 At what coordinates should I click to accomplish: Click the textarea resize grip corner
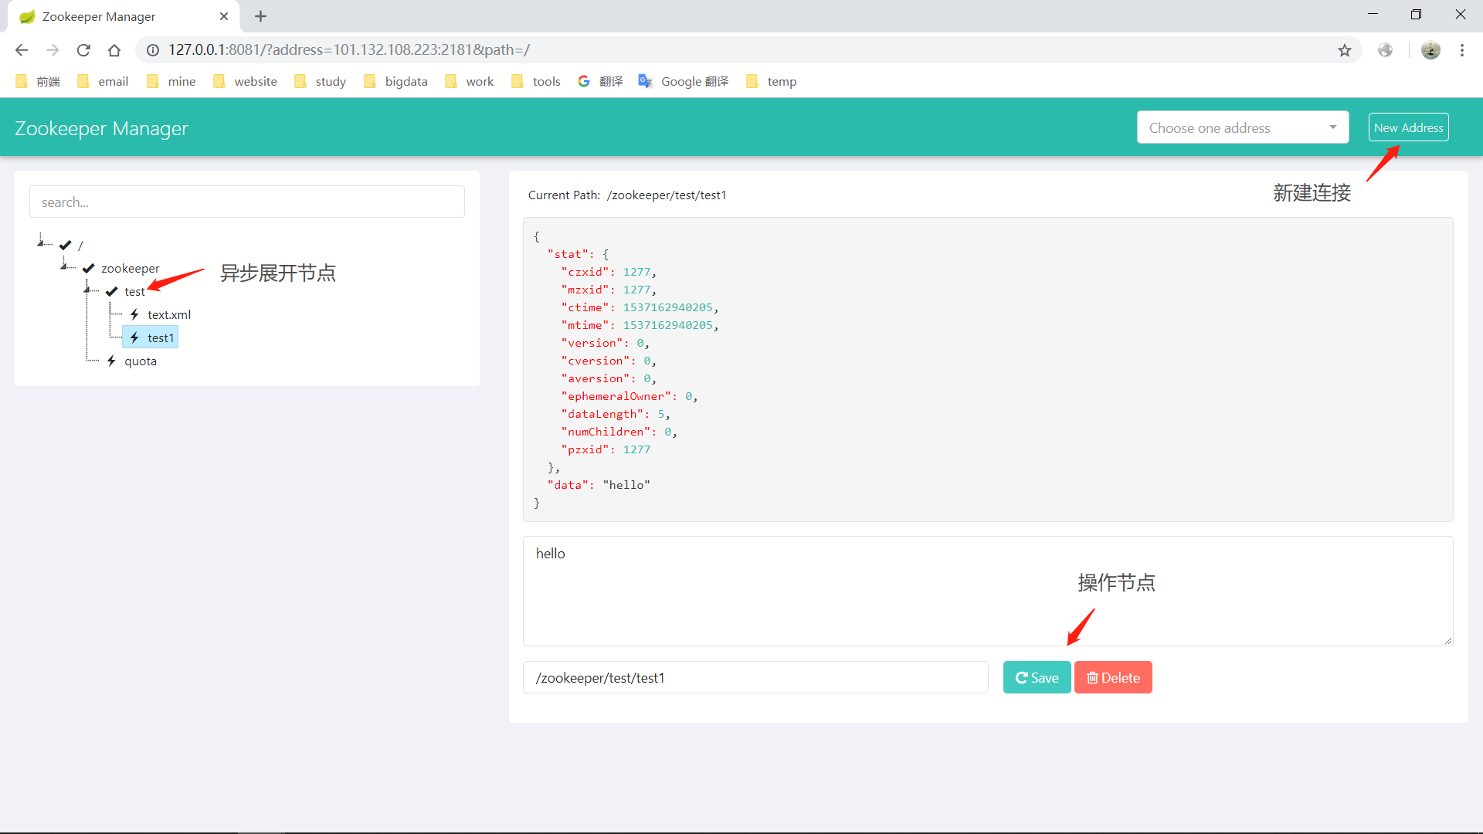coord(1448,641)
